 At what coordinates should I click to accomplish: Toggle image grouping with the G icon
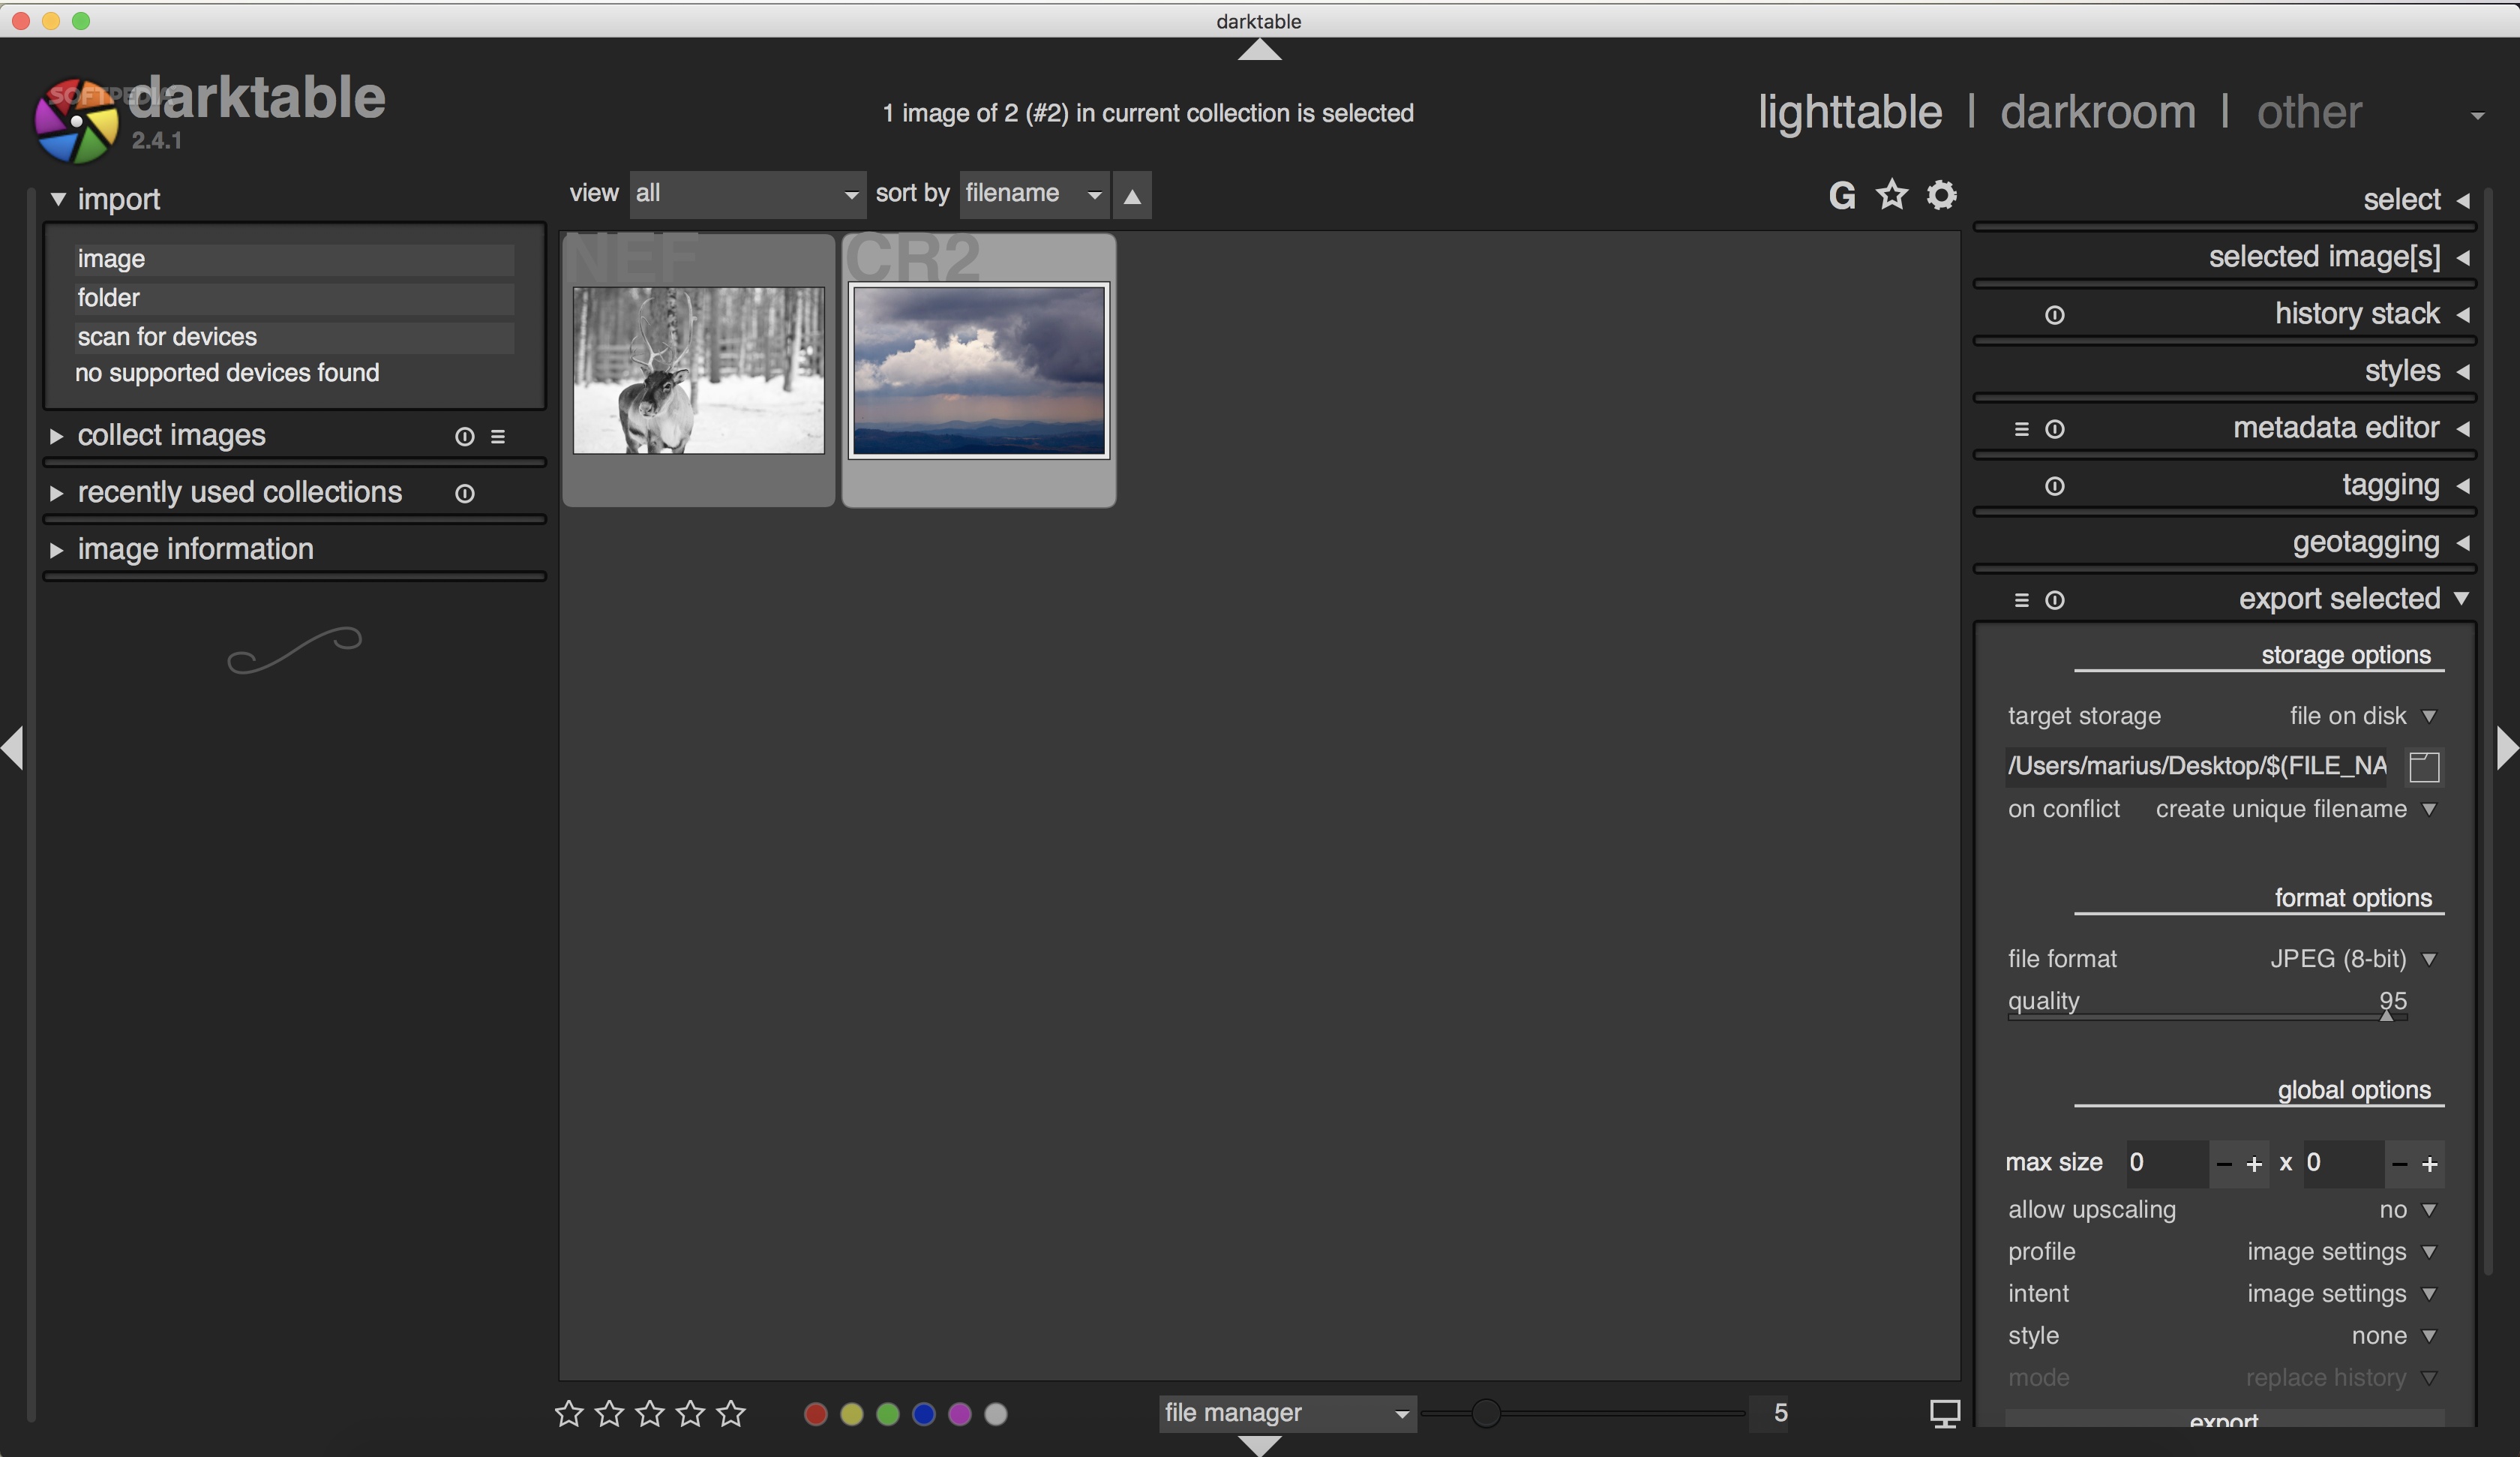coord(1843,195)
